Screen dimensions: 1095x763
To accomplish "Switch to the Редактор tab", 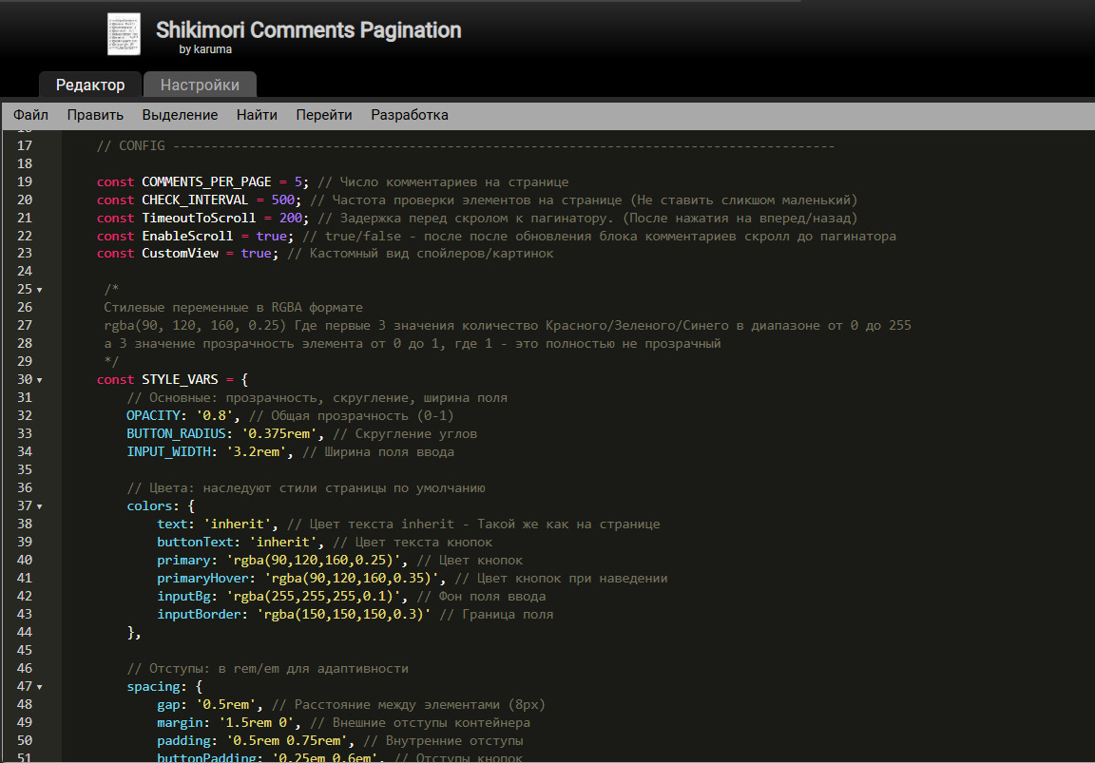I will (x=90, y=85).
